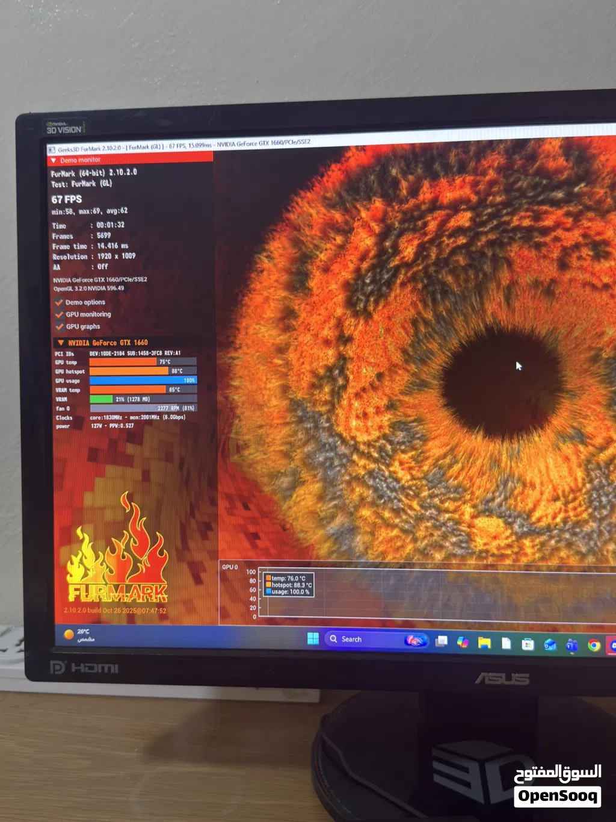The height and width of the screenshot is (822, 616).
Task: Click the build Oct 26 2025 version text
Action: pos(115,611)
